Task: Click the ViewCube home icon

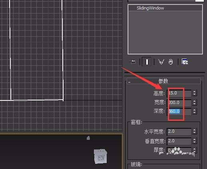Action: pyautogui.click(x=88, y=138)
